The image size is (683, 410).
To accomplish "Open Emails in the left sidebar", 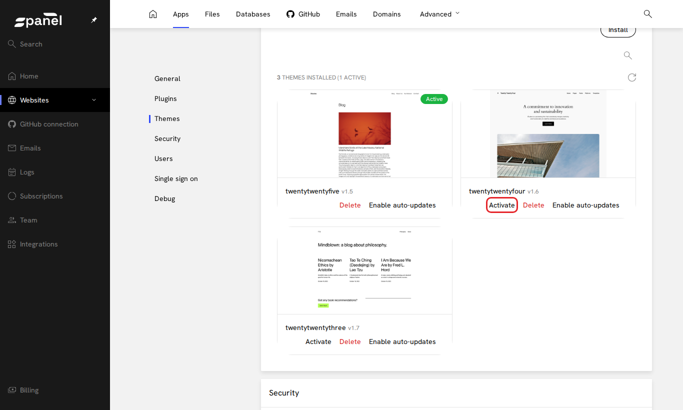I will click(55, 148).
